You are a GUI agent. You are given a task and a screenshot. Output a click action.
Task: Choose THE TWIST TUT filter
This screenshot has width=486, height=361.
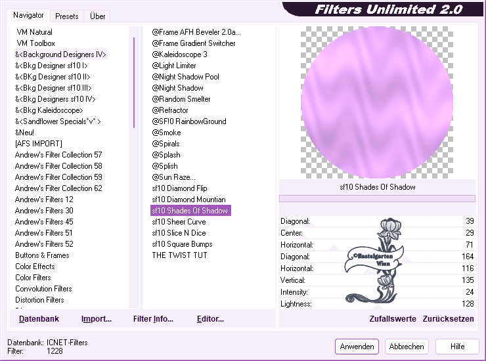pos(179,255)
